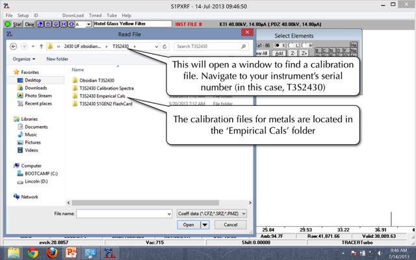The height and width of the screenshot is (260, 416).
Task: Open the Coeff data file type dropdown
Action: (212, 213)
